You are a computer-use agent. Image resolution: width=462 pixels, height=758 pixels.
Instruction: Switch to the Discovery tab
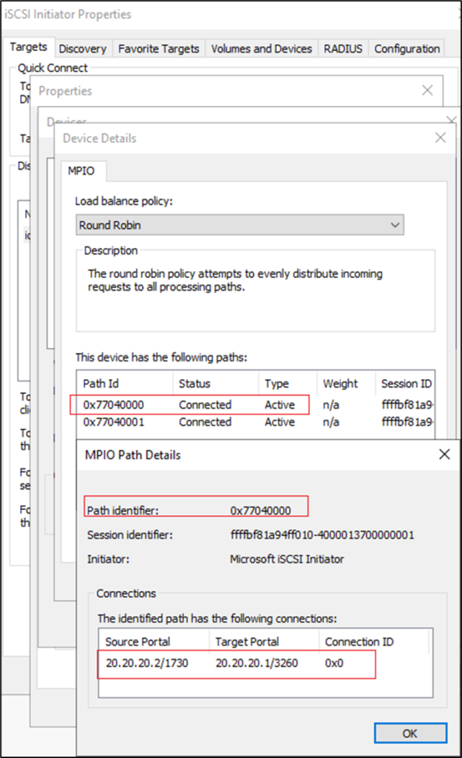coord(82,49)
